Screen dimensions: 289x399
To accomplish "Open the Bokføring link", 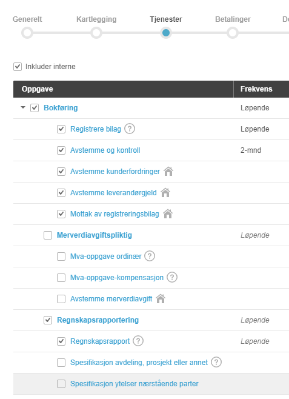I will tap(61, 108).
